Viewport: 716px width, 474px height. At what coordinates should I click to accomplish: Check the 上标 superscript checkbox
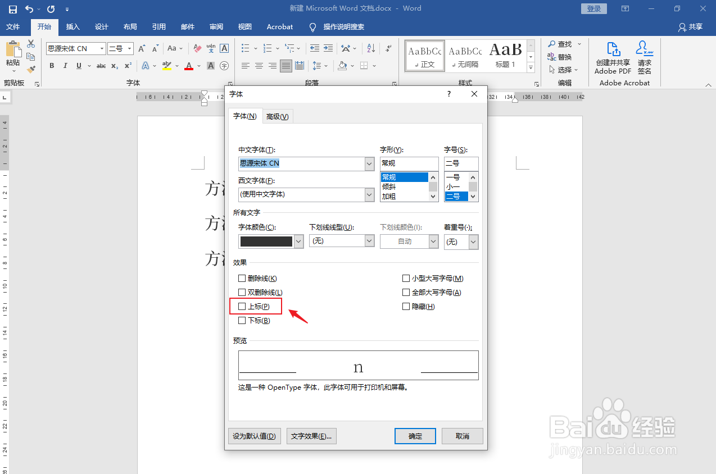[242, 306]
